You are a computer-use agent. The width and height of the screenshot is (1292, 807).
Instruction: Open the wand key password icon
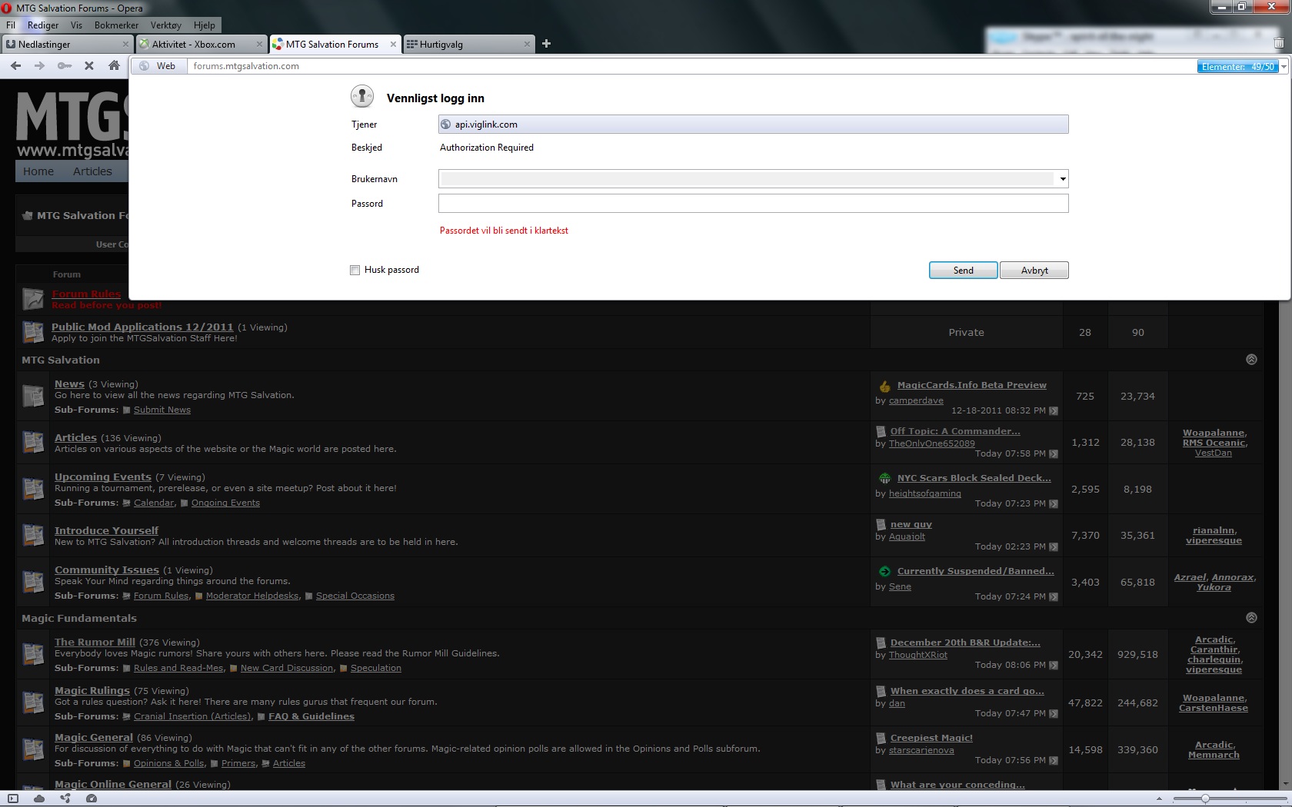click(65, 66)
